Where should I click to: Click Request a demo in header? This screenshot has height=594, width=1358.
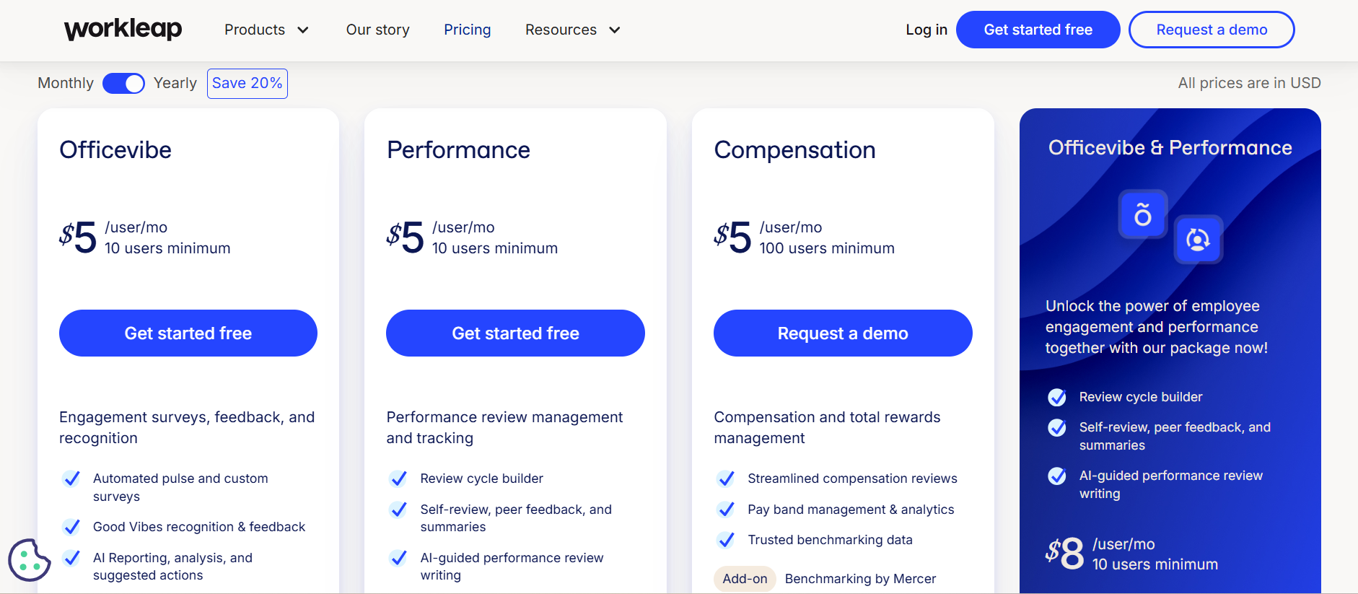click(x=1212, y=30)
